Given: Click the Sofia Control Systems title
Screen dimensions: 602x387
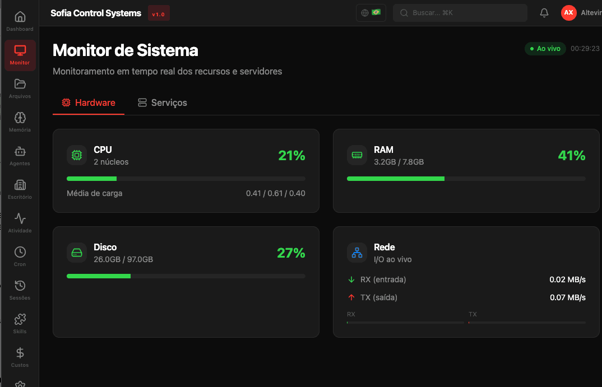Looking at the screenshot, I should [x=96, y=13].
